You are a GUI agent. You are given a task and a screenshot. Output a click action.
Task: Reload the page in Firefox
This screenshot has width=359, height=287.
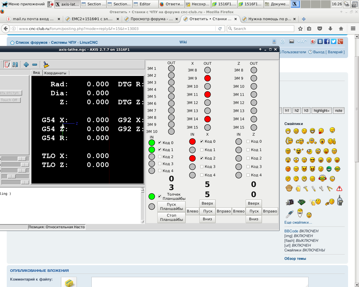220,29
